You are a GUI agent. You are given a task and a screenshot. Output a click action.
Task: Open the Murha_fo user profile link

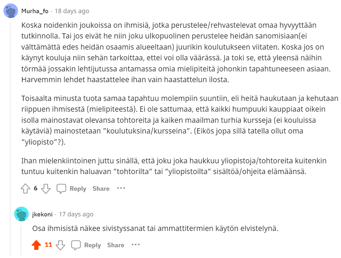[x=35, y=11]
